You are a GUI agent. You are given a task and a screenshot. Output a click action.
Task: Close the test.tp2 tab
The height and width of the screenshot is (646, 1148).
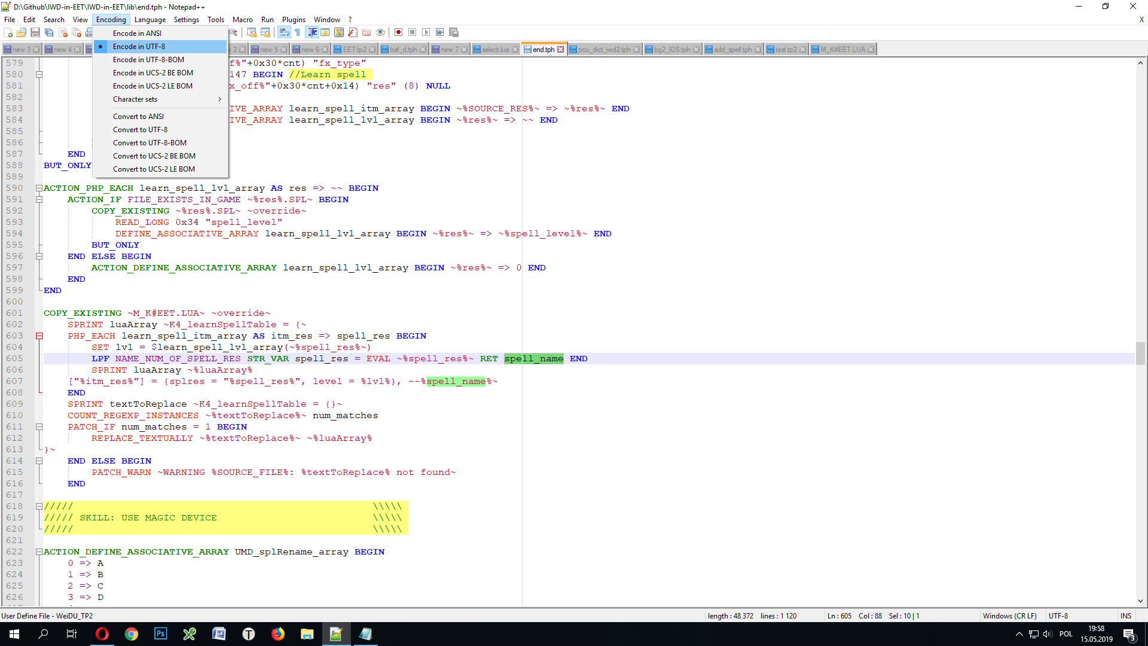click(x=802, y=50)
